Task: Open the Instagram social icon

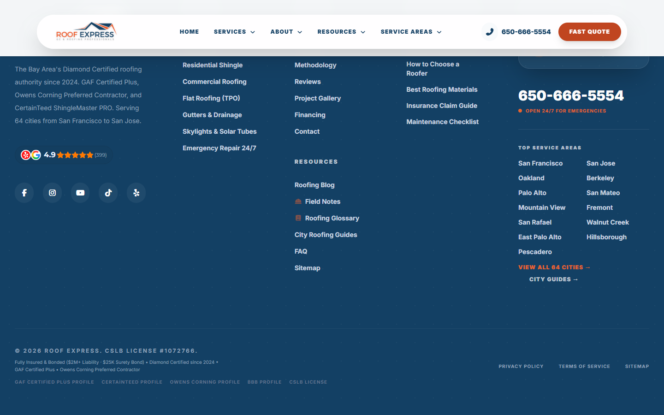Action: click(x=53, y=193)
